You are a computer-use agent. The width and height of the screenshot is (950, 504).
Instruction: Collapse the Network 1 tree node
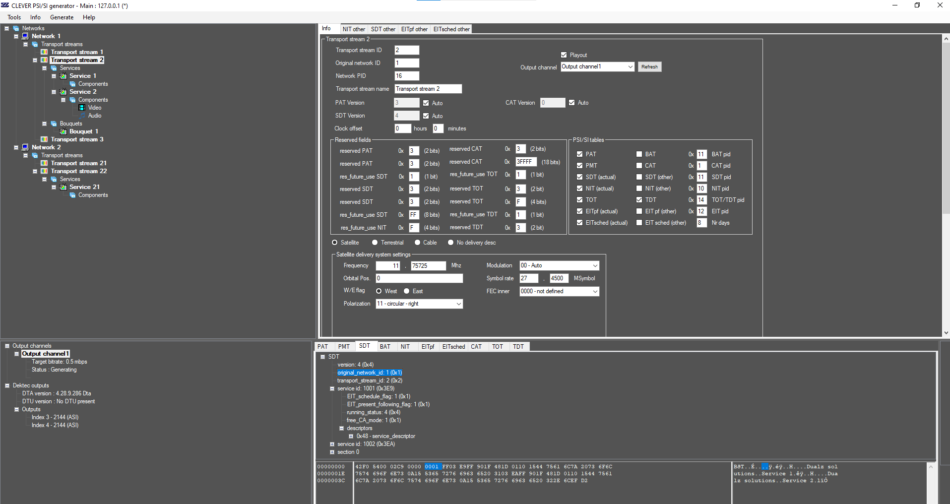coord(16,36)
